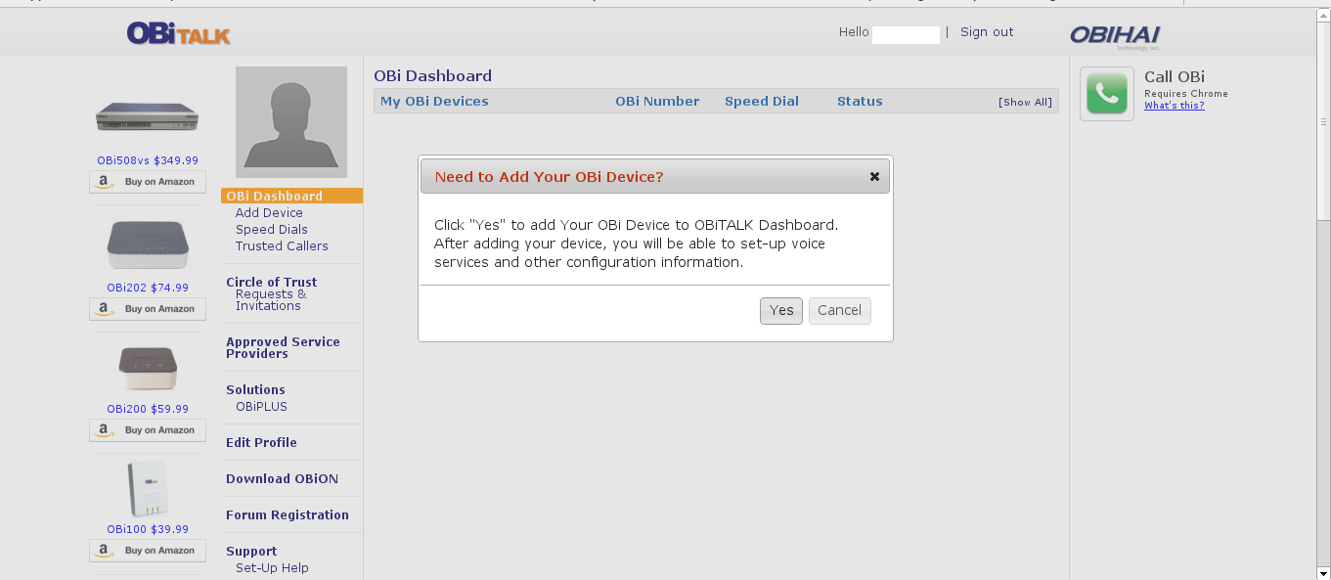Open Speed Dials in sidebar
Screen dimensions: 1331x580
(x=272, y=230)
